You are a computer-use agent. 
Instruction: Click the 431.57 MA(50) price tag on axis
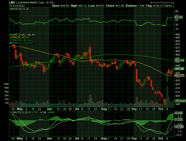click(x=179, y=76)
